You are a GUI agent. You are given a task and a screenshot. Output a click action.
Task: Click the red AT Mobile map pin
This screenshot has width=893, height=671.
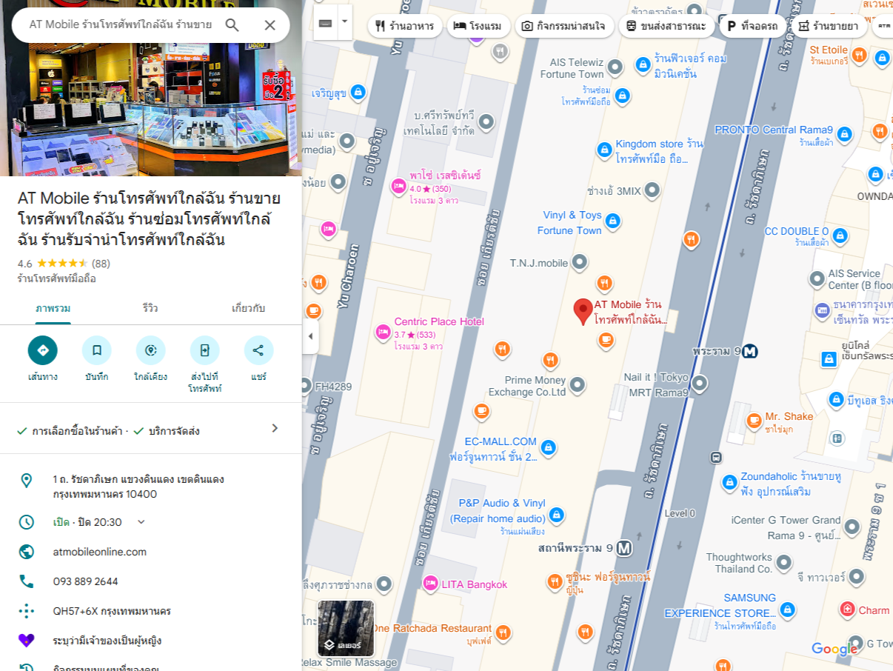tap(583, 311)
